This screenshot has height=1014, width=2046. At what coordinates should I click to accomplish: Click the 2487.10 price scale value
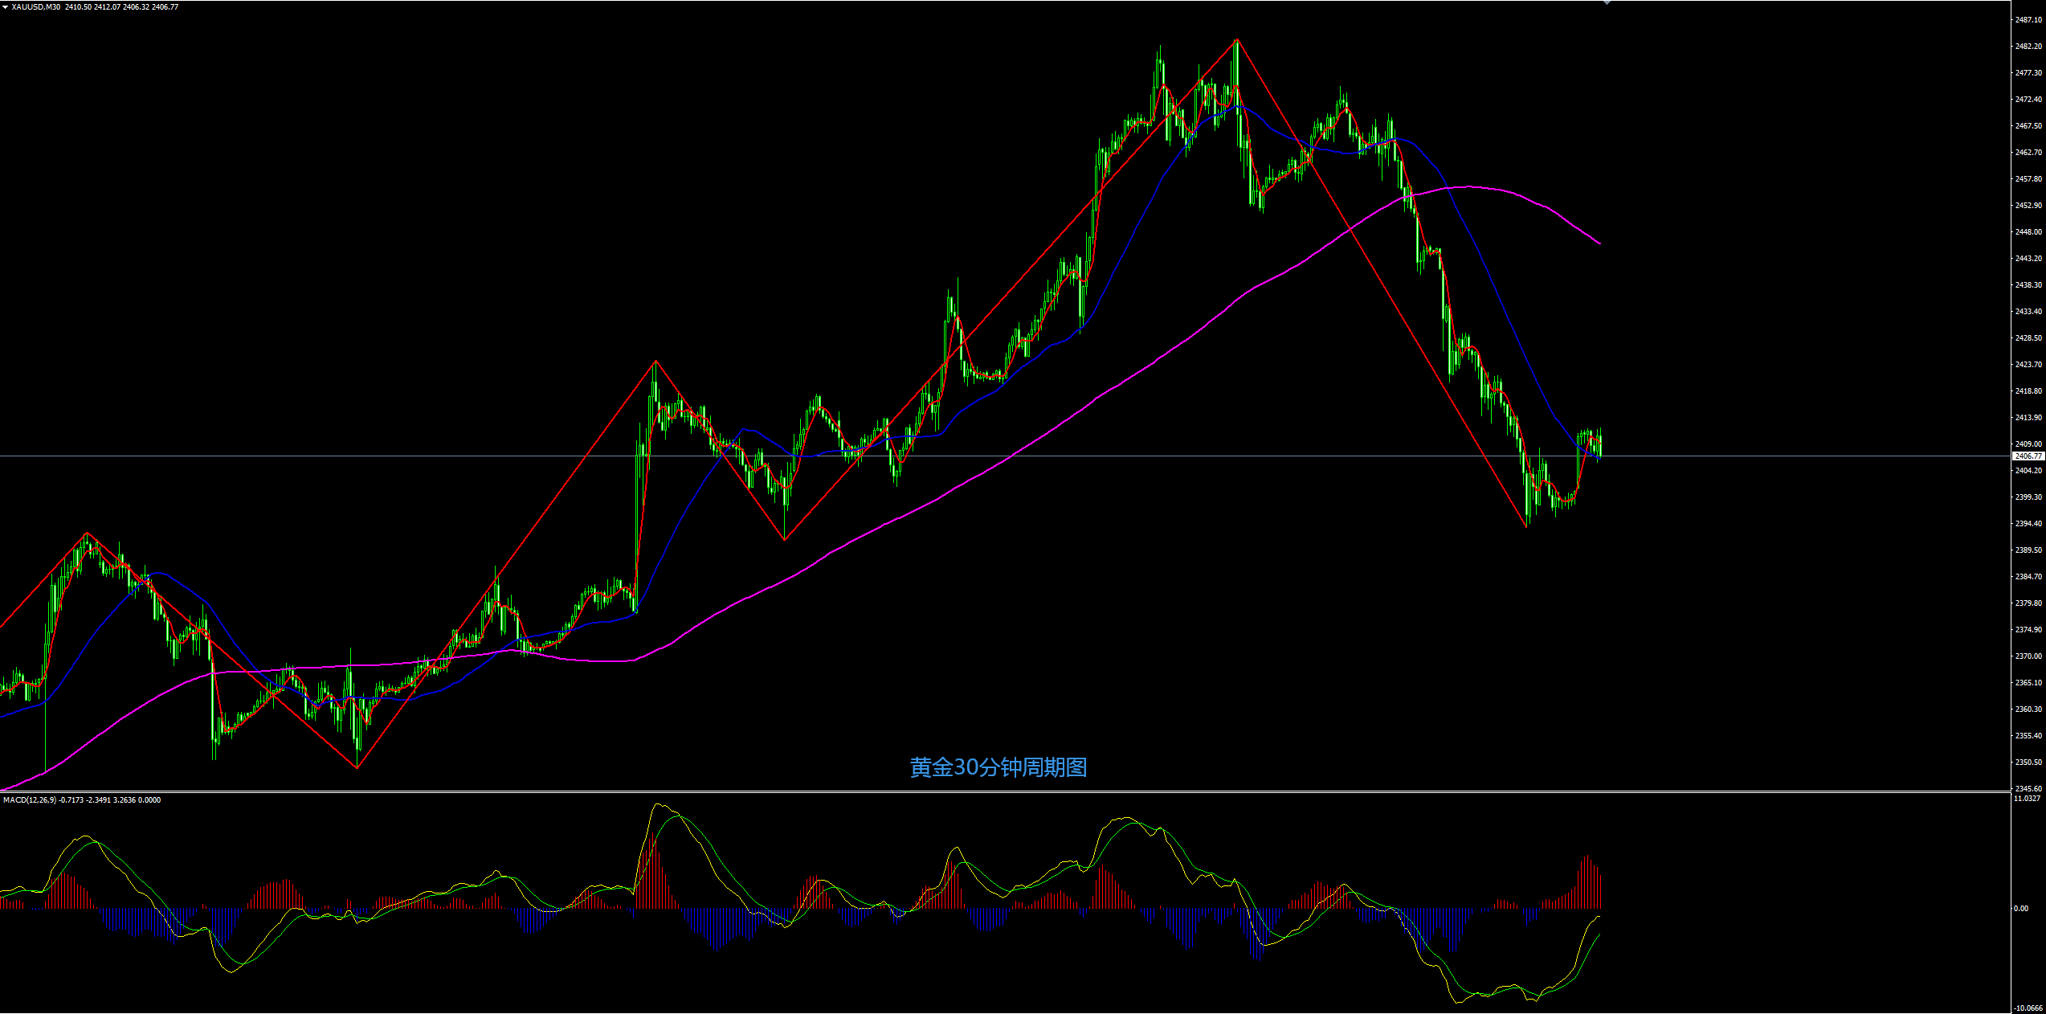[2028, 20]
